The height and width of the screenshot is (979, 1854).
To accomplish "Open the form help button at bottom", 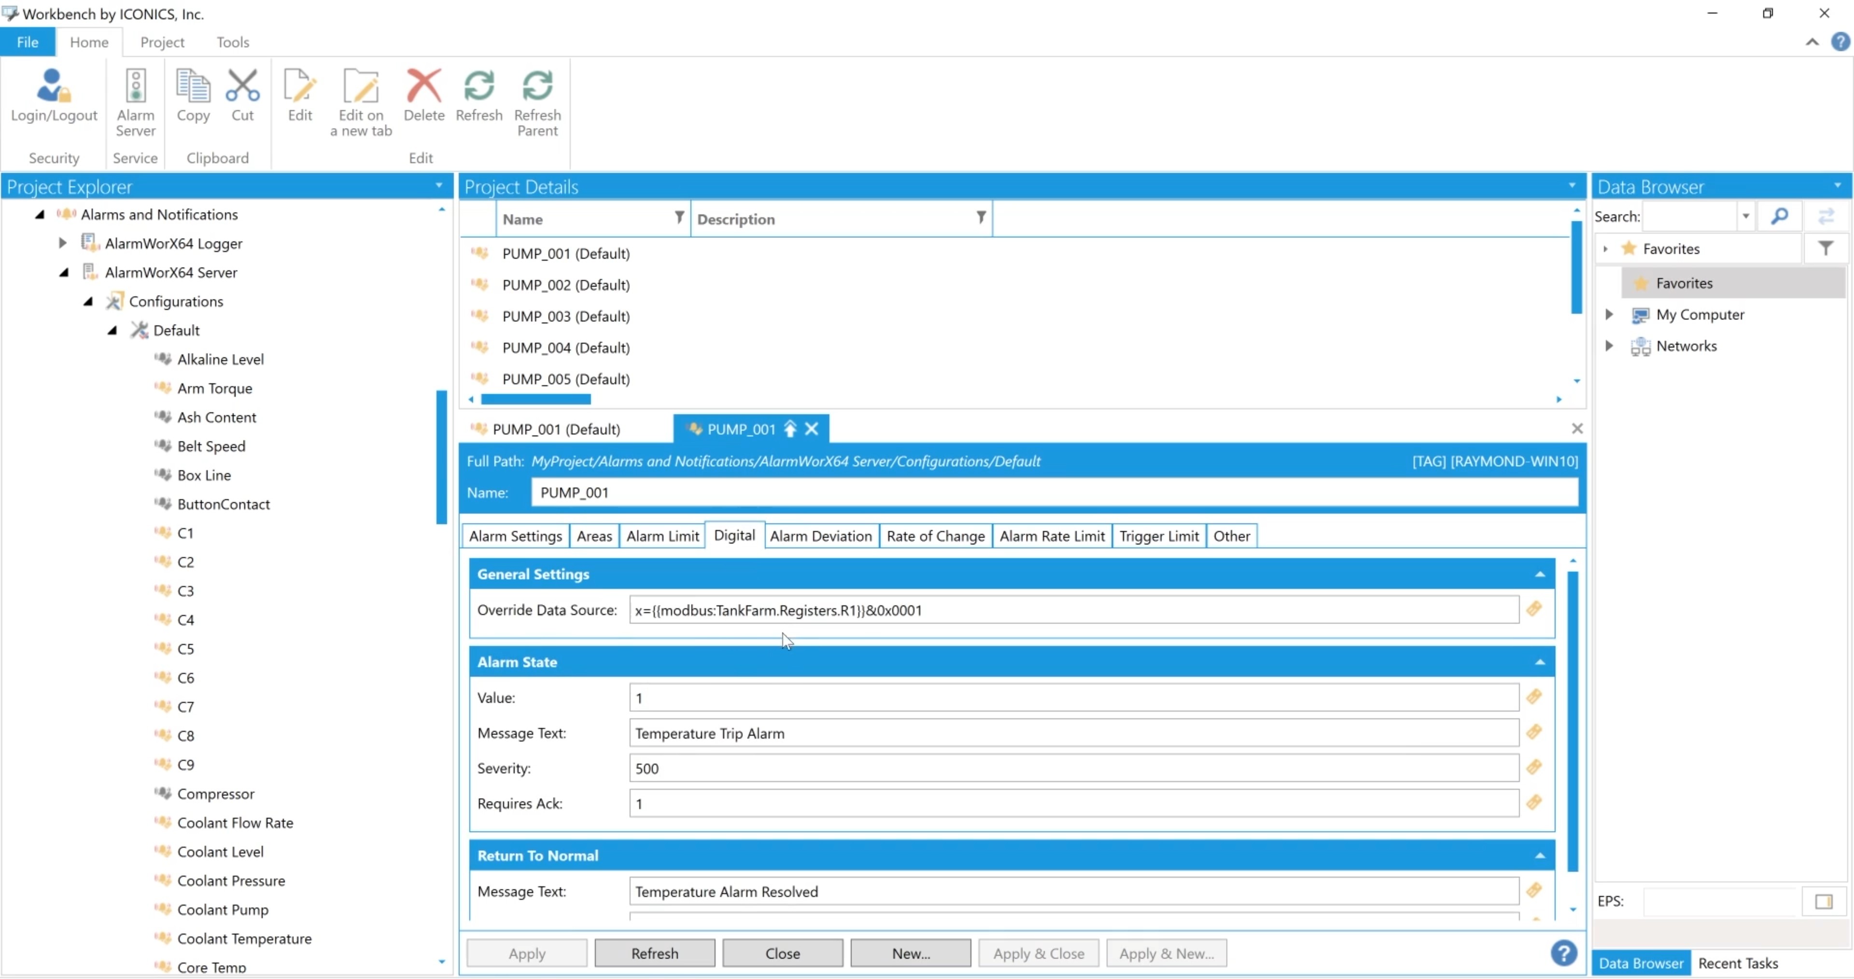I will pyautogui.click(x=1564, y=954).
